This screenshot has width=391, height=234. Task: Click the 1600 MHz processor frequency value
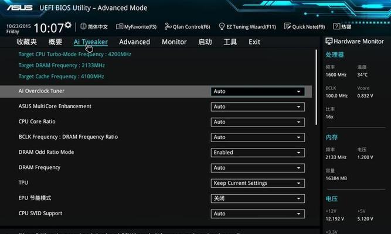336,75
